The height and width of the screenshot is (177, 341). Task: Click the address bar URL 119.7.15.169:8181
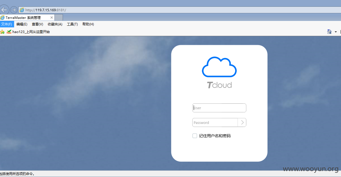[x=46, y=10]
